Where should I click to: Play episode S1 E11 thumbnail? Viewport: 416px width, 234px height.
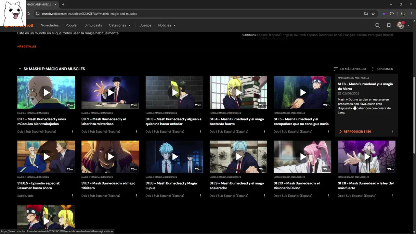367,157
